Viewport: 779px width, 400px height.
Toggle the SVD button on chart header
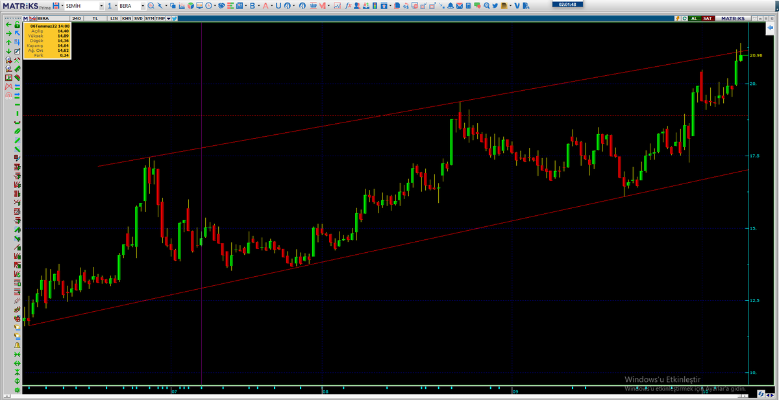coord(138,18)
